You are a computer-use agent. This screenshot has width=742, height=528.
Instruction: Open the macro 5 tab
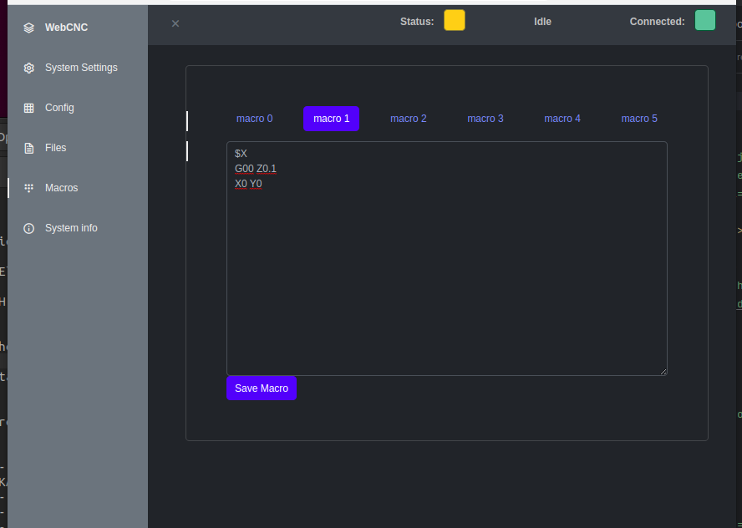click(x=639, y=119)
